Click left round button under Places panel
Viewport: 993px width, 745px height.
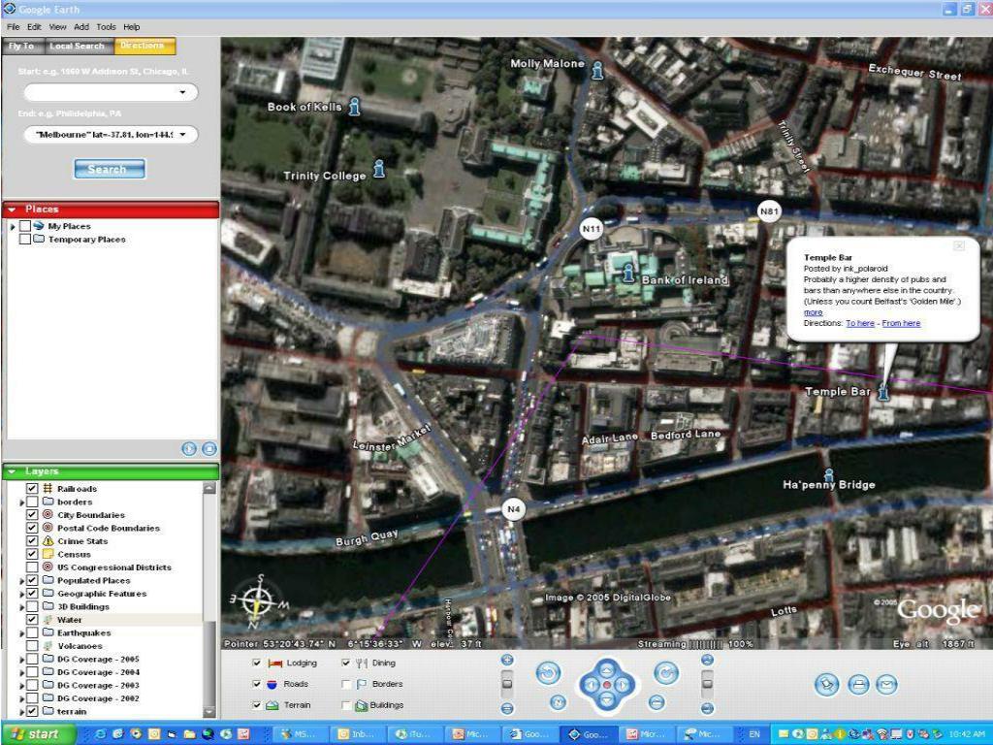[189, 448]
